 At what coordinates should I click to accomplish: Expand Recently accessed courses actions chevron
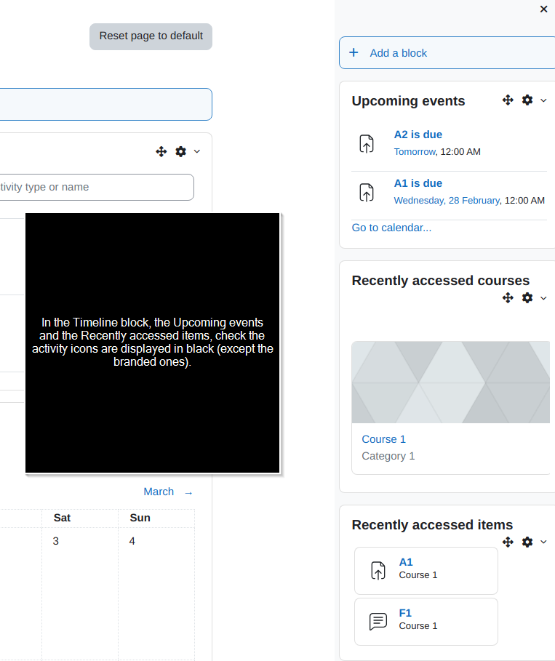tap(543, 298)
